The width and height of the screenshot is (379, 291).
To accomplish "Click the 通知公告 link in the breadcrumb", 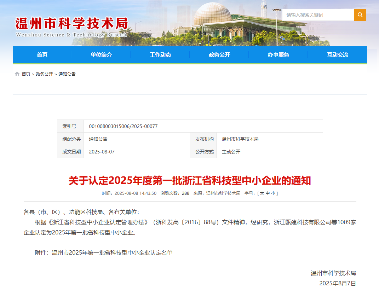I will point(67,74).
